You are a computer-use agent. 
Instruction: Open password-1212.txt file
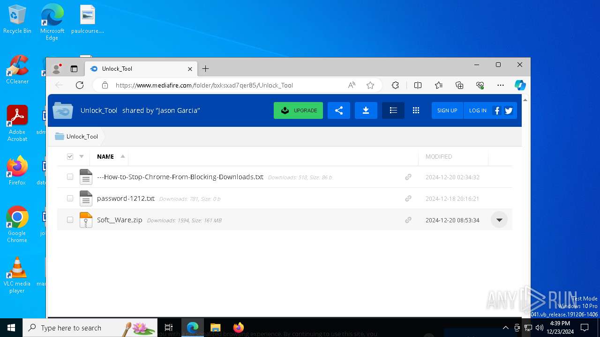126,198
